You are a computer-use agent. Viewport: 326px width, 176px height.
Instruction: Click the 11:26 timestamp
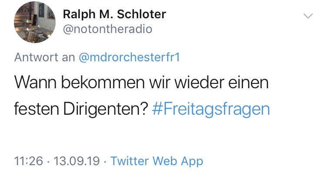pyautogui.click(x=28, y=161)
